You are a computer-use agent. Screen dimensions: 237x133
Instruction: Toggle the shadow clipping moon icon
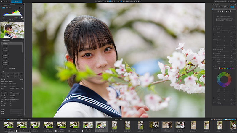[x=3, y=17]
